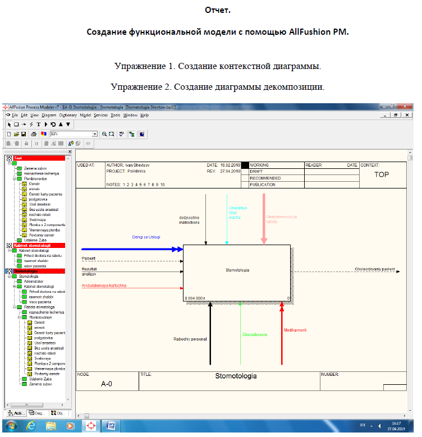Open the Diagram menu
422x437 pixels.
coord(49,116)
